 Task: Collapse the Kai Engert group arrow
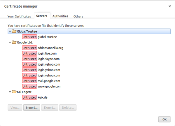pos(10,92)
